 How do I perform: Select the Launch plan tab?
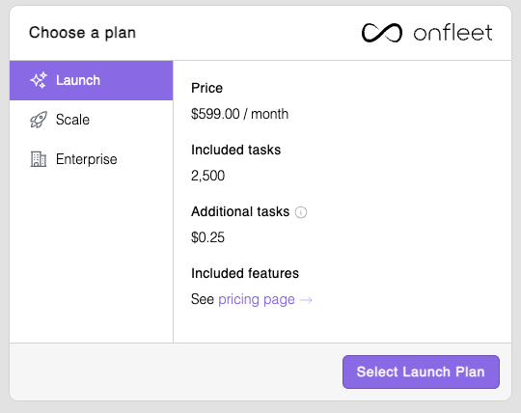tap(92, 80)
